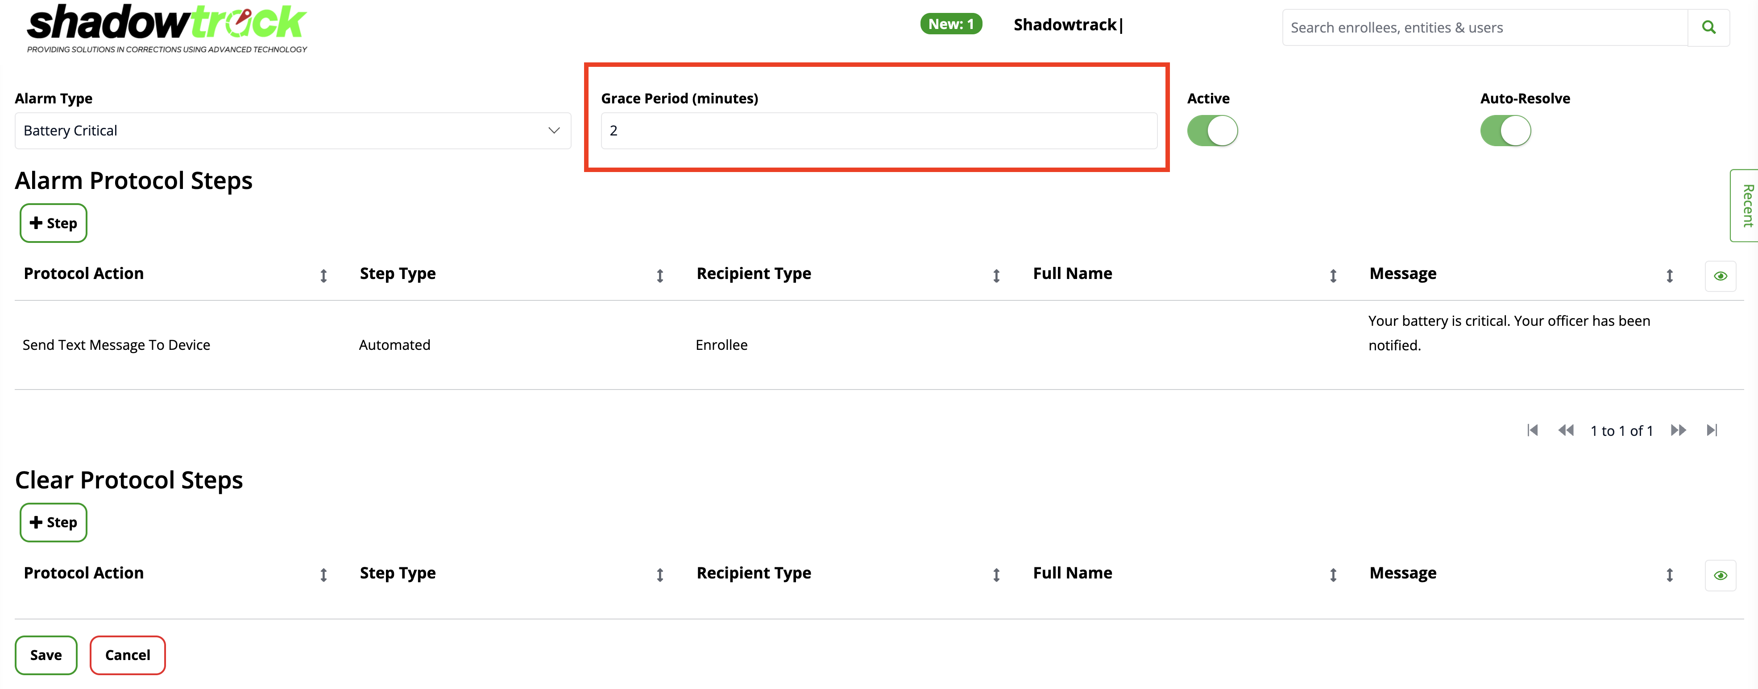Go to previous page of alarm steps
Viewport: 1758px width, 689px height.
tap(1566, 430)
